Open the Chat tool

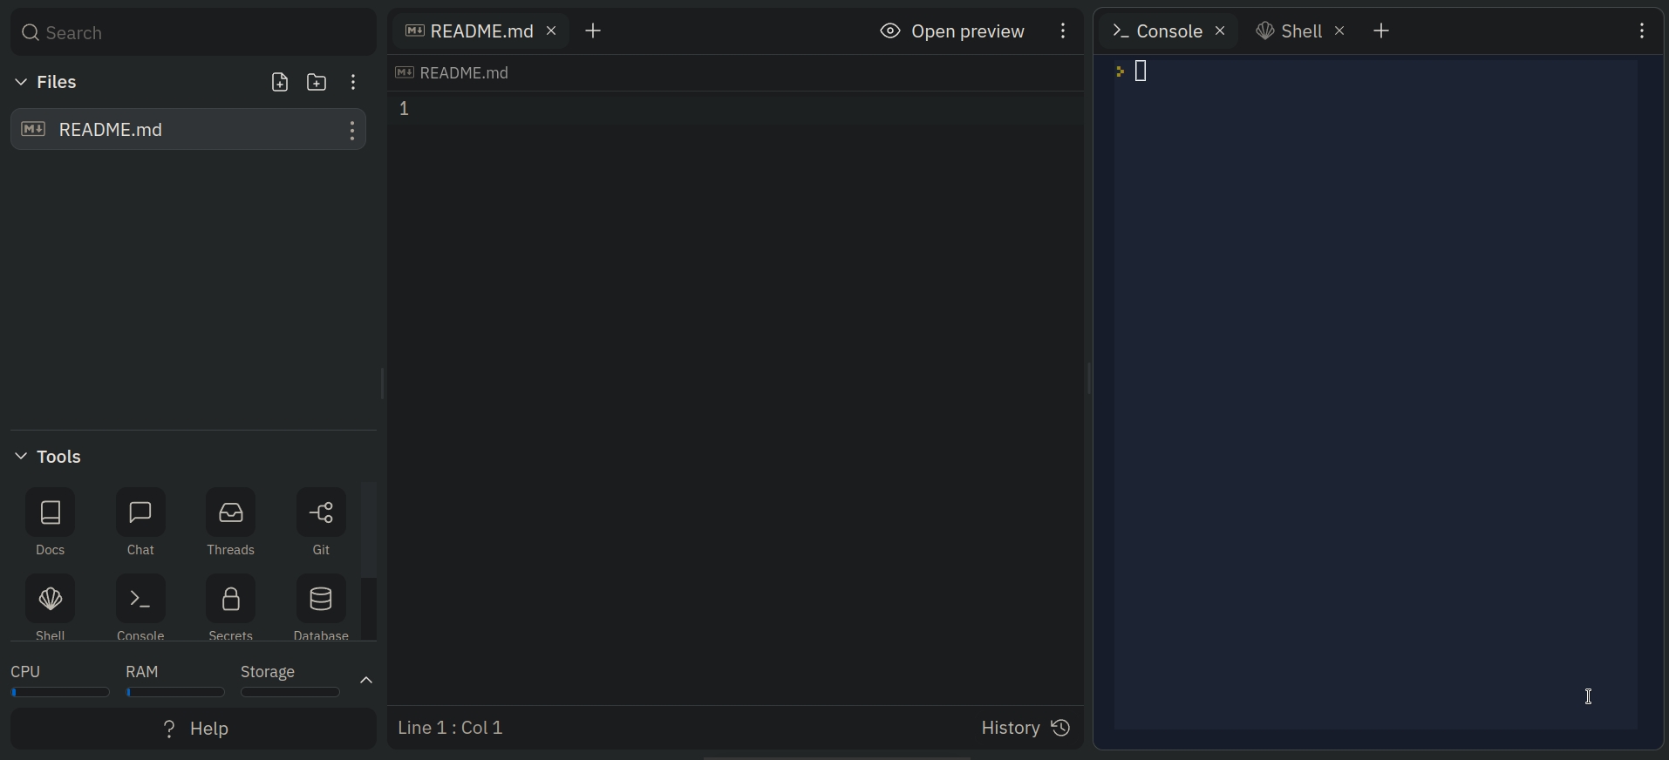(140, 513)
